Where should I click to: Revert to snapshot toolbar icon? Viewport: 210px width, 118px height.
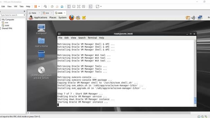pos(57,7)
